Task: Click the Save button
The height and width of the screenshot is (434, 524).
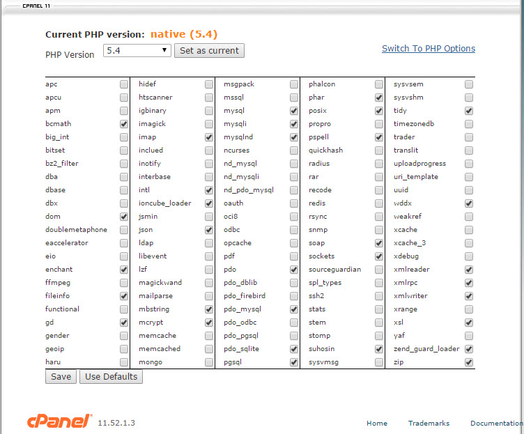Action: [61, 376]
